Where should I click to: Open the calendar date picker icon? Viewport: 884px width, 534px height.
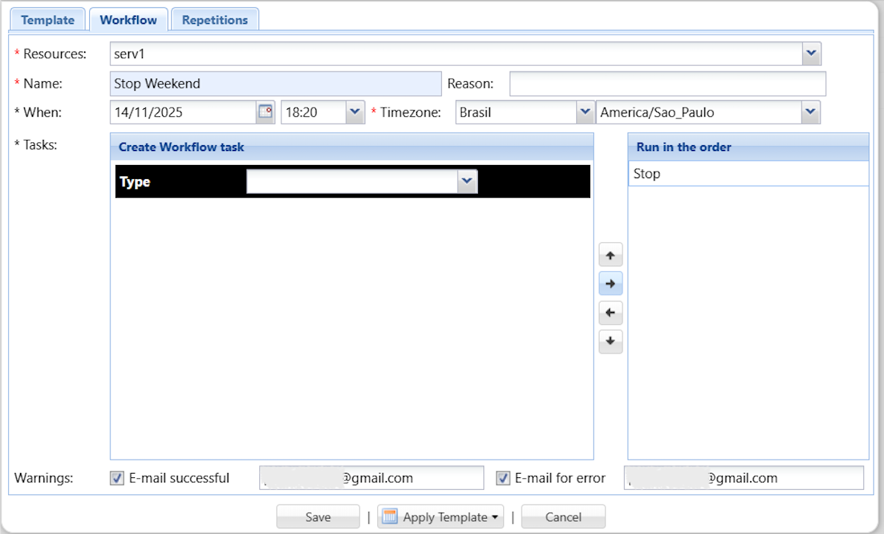(265, 113)
